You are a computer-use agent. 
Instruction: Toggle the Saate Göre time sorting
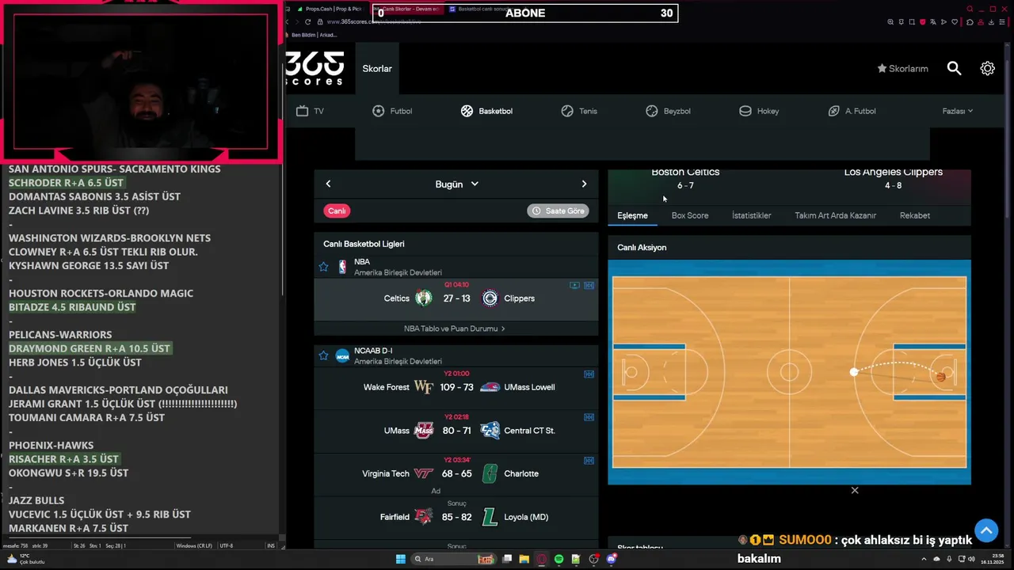click(558, 211)
